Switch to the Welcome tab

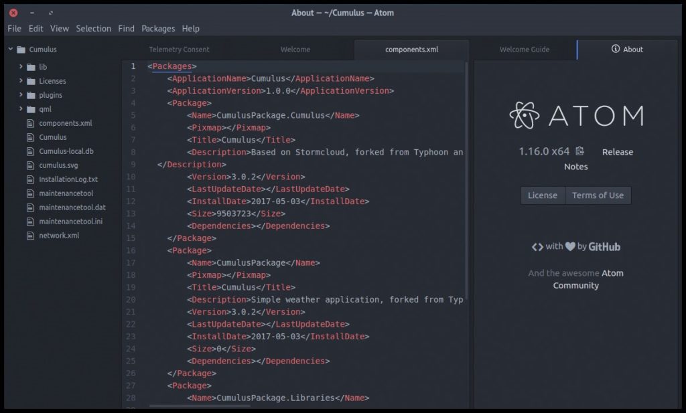click(295, 50)
